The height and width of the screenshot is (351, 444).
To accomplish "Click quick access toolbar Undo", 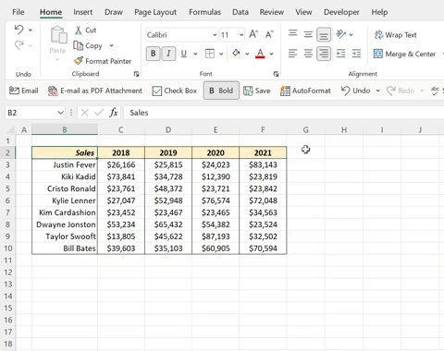I will (355, 91).
